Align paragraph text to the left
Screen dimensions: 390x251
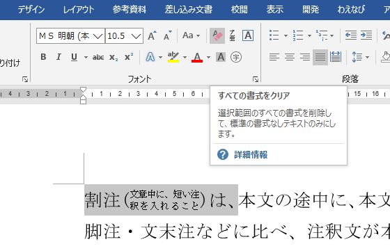click(274, 57)
